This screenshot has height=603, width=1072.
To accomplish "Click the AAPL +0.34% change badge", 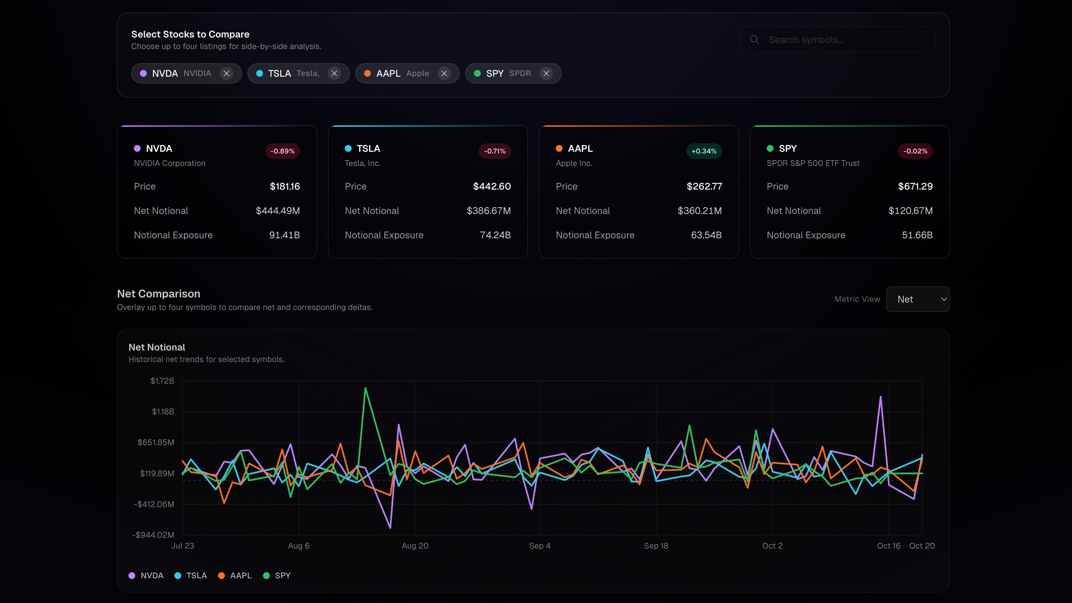I will (x=704, y=151).
